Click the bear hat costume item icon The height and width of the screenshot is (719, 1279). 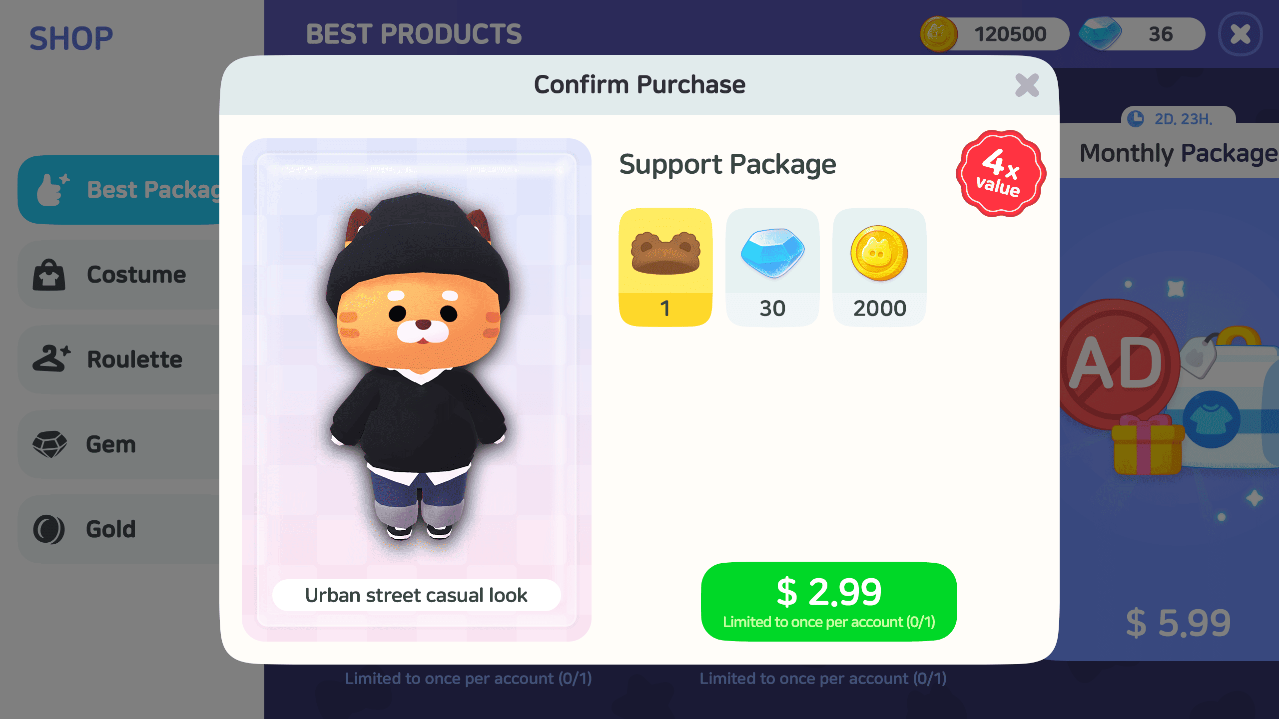coord(665,253)
